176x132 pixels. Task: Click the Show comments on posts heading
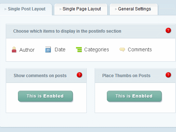[40, 76]
